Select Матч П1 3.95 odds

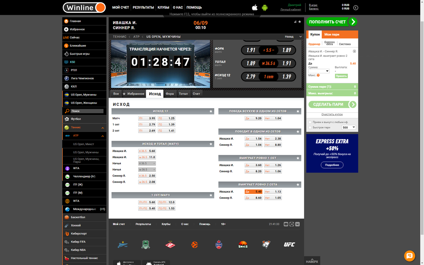click(147, 118)
